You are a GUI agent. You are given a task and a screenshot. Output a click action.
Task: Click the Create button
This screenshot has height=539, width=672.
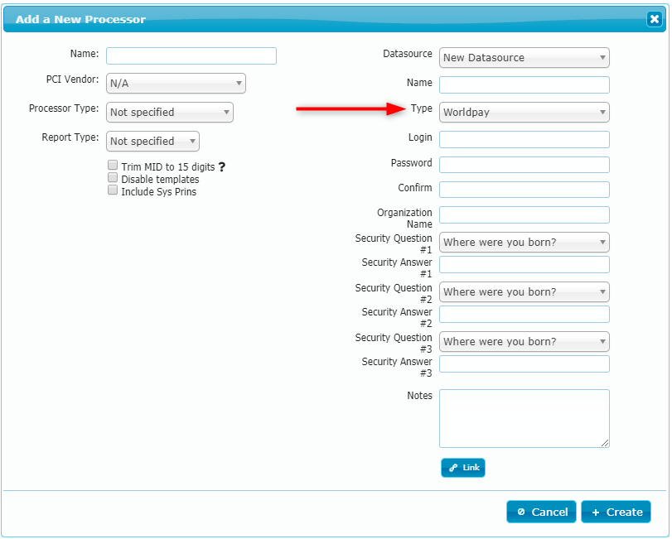(x=616, y=513)
